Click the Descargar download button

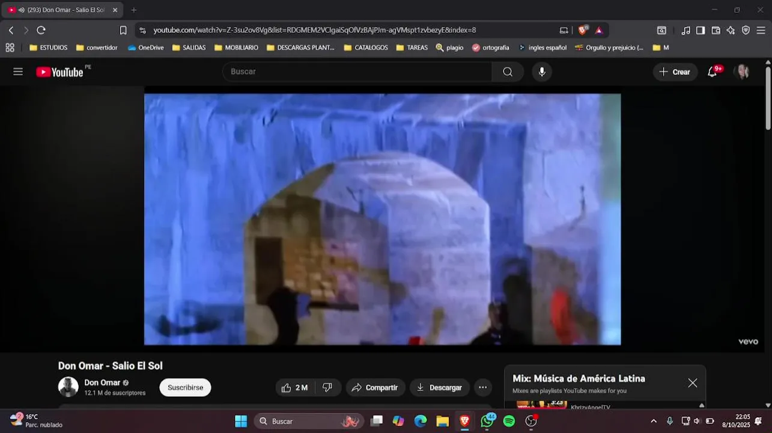click(x=439, y=387)
